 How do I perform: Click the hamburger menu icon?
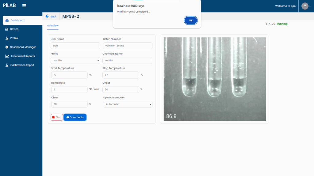(x=24, y=6)
